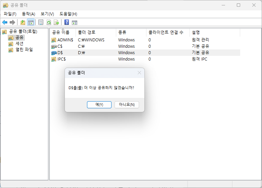This screenshot has width=262, height=188.
Task: Click the Forward arrow toolbar icon
Action: click(12, 22)
